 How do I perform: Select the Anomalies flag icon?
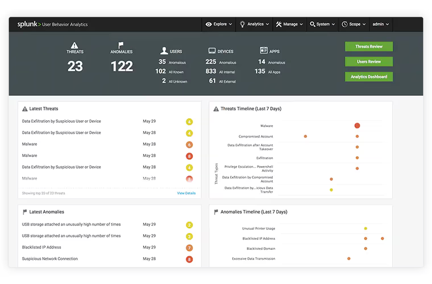coord(121,45)
